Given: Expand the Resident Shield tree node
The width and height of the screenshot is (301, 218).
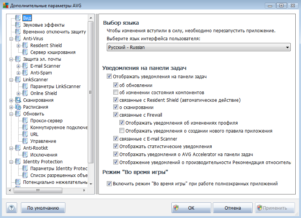Looking at the screenshot, I should [x=19, y=46].
